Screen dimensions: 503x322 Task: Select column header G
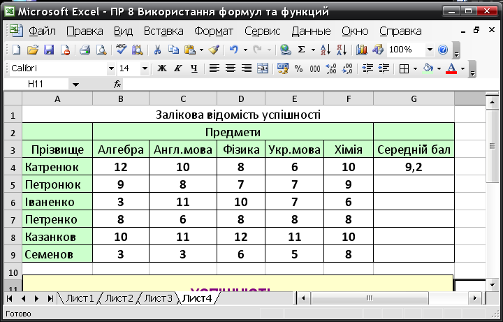point(414,98)
